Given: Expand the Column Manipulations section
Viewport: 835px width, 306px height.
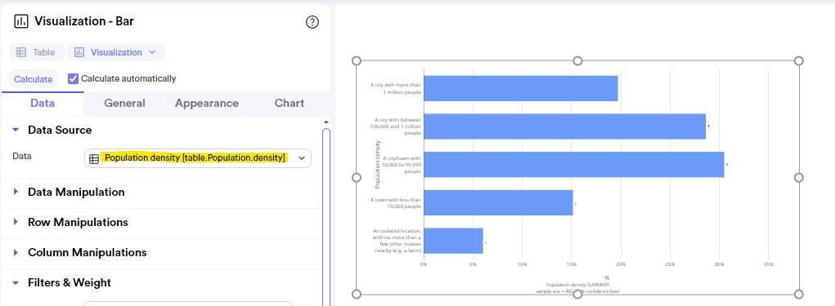Looking at the screenshot, I should coord(16,252).
